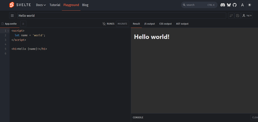Viewport: 258px width, 122px height.
Task: Click the save floppy disk icon
Action: [238, 16]
